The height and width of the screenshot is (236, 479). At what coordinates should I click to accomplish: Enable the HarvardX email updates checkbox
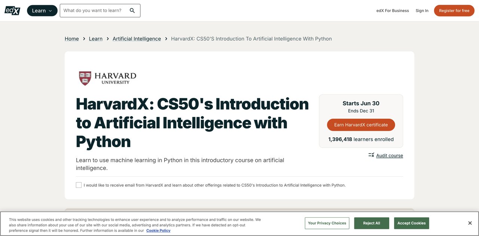tap(79, 184)
